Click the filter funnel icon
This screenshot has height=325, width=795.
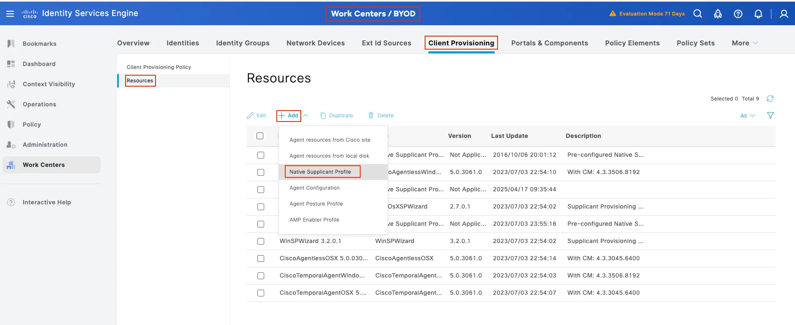tap(771, 116)
